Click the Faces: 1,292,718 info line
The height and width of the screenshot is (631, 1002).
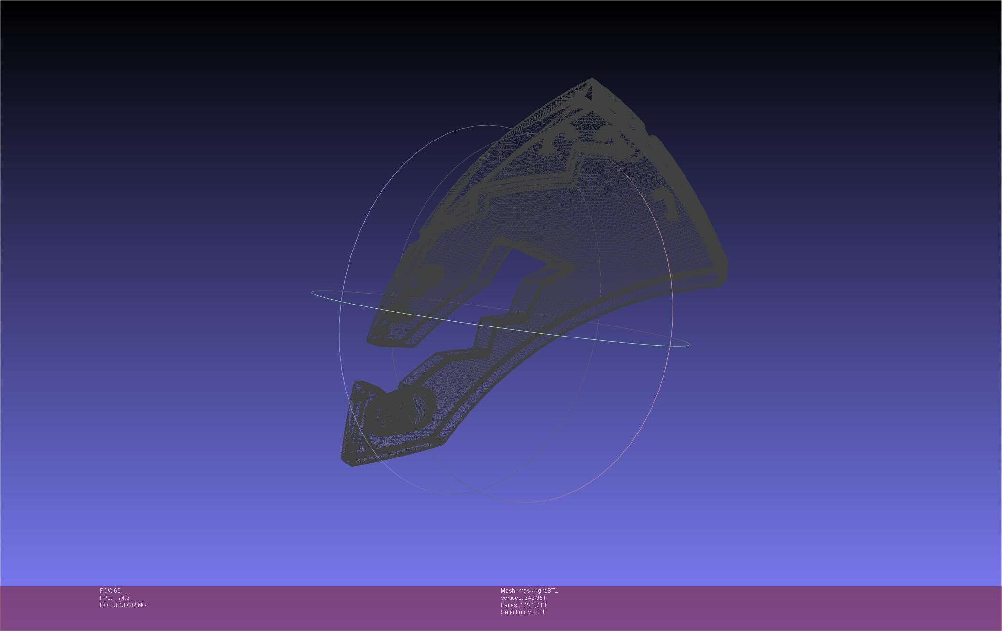click(523, 605)
